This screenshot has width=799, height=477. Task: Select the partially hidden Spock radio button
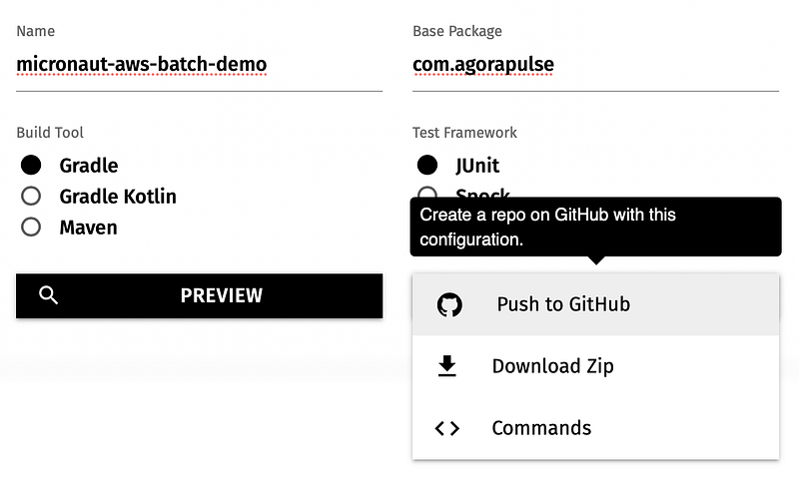tap(427, 193)
